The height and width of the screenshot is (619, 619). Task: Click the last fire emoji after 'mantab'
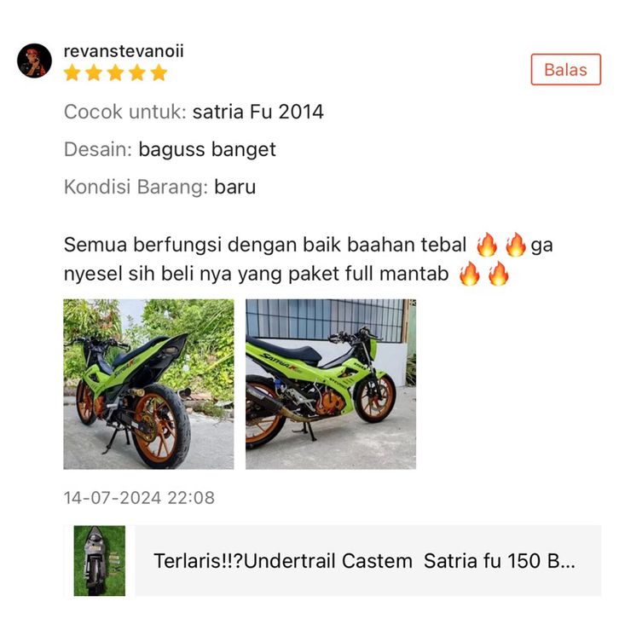[x=499, y=274]
